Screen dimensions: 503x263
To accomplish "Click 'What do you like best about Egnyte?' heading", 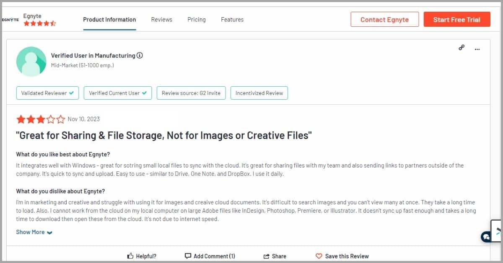I will (x=63, y=154).
